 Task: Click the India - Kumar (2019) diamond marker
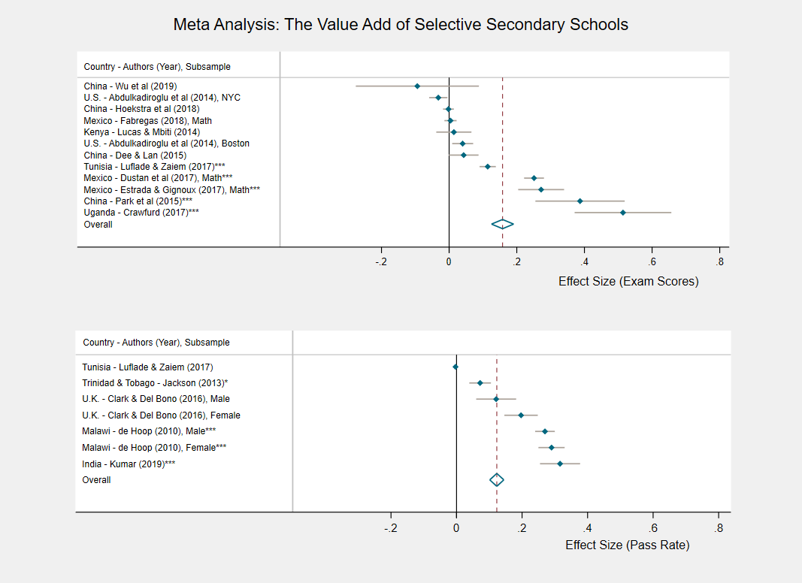[x=559, y=464]
